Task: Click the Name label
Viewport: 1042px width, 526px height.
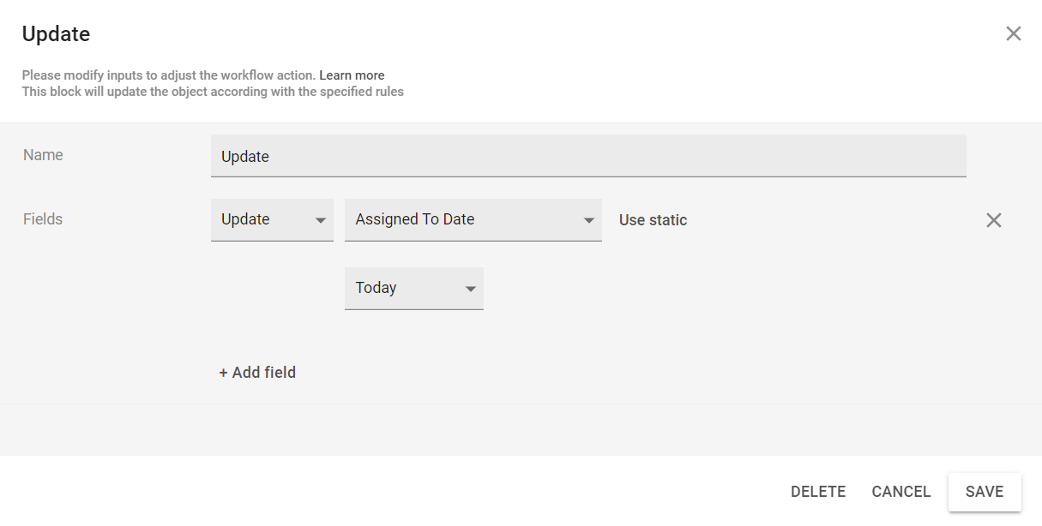Action: 43,155
